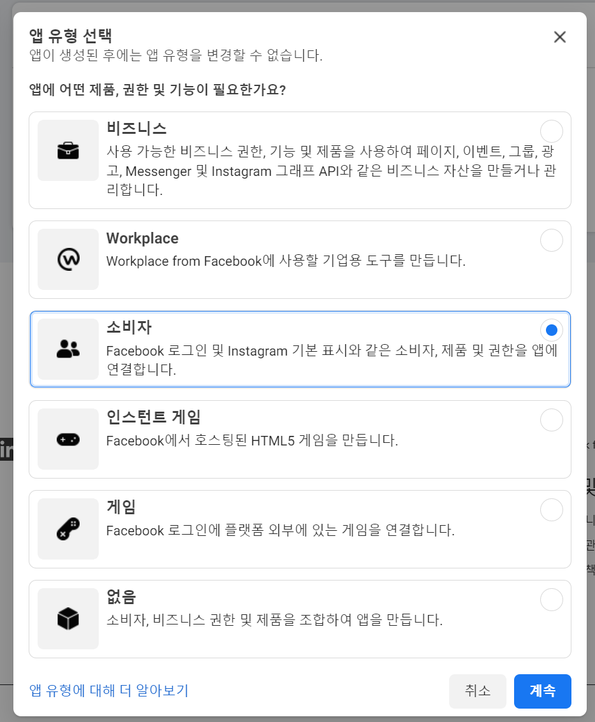Click description '소비자, 비즈니스 권한 및 제품을 조합하여 앱을 만듭니다.'
Viewport: 595px width, 722px height.
pos(275,620)
